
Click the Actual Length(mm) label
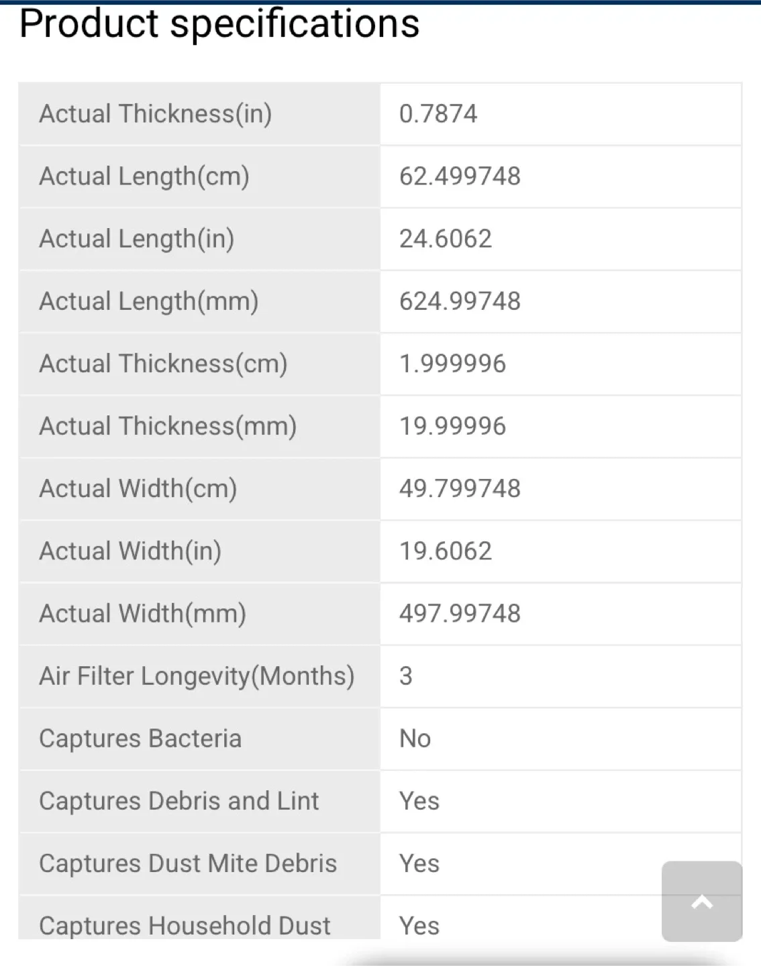pos(149,301)
